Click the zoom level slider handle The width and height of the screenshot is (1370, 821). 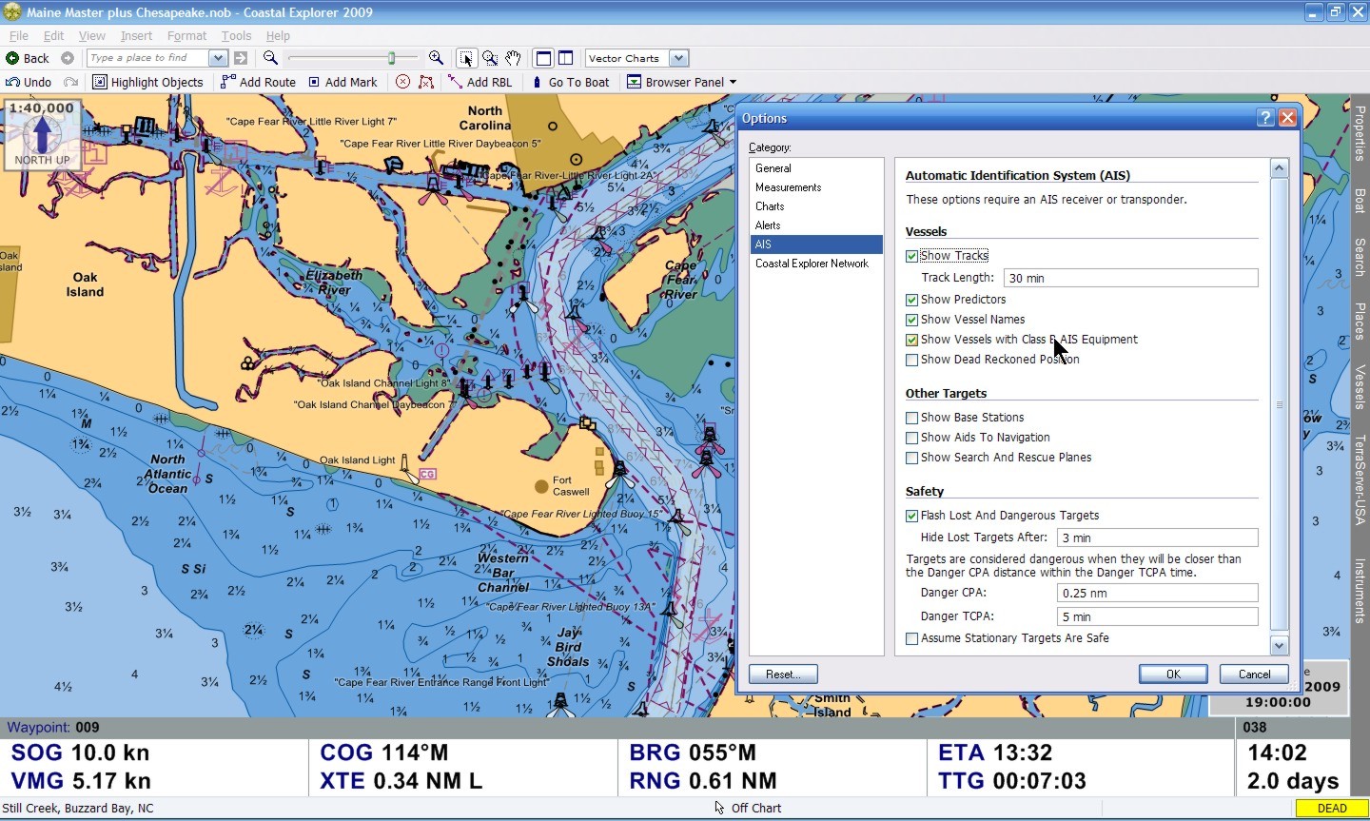click(391, 58)
